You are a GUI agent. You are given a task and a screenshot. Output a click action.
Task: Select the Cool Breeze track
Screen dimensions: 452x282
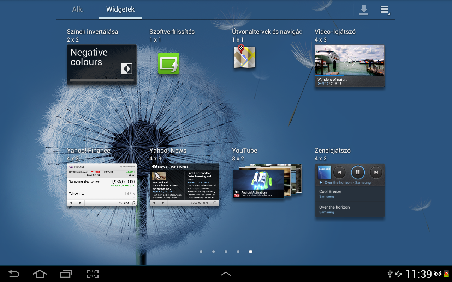coord(350,194)
